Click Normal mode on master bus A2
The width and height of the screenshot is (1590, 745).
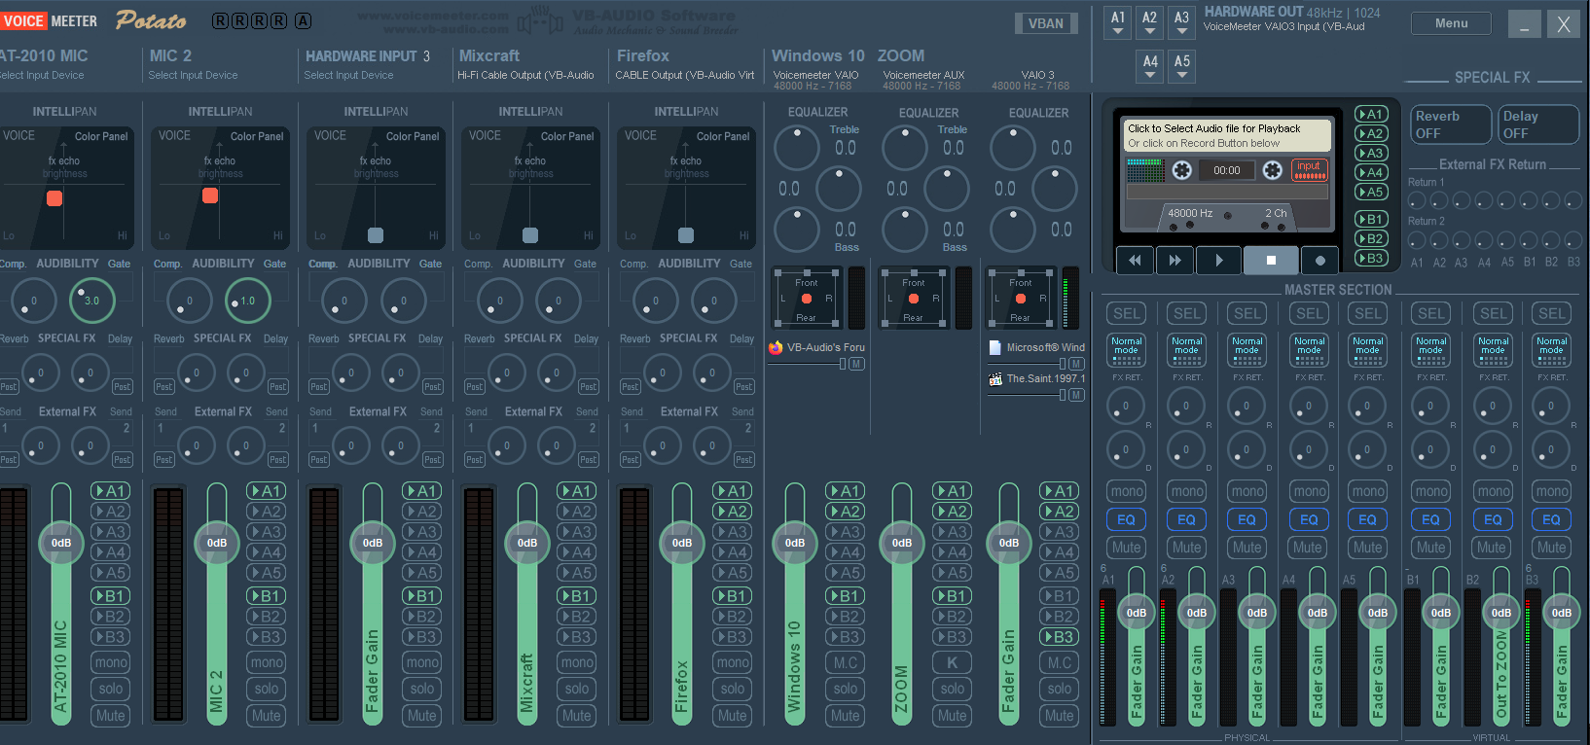coord(1186,349)
